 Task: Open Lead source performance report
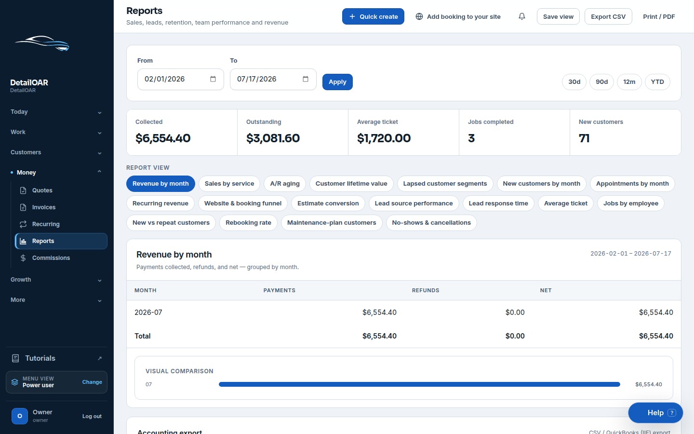coord(414,203)
